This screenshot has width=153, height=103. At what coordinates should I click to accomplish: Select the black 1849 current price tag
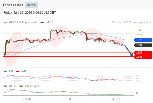point(143,45)
